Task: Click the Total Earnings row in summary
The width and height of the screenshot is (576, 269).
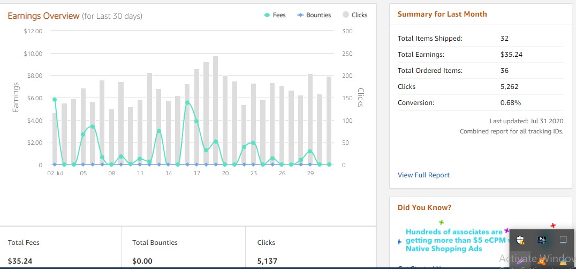Action: (476, 55)
